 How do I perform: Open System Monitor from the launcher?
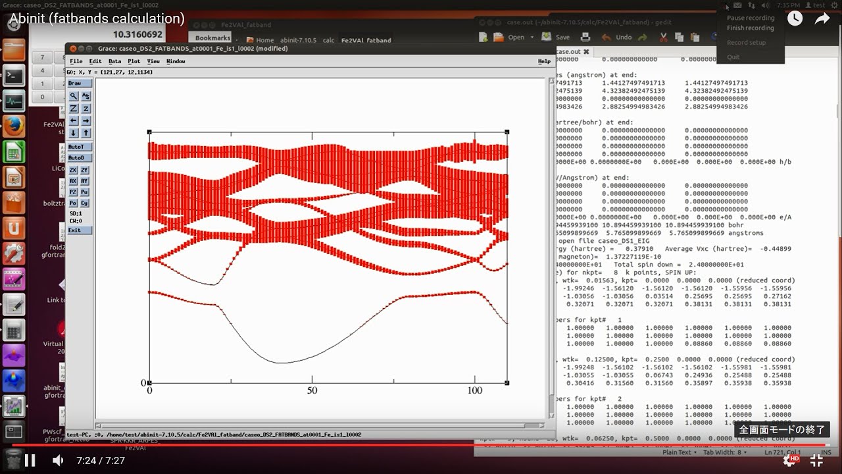[x=14, y=101]
